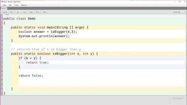The image size is (187, 105).
Task: Click the closing brace of the if block
Action: tap(20, 67)
